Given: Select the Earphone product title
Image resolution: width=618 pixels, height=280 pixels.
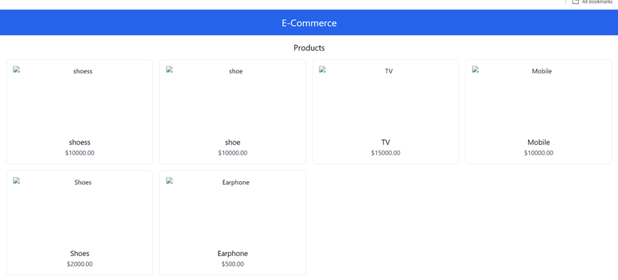Looking at the screenshot, I should pos(232,254).
